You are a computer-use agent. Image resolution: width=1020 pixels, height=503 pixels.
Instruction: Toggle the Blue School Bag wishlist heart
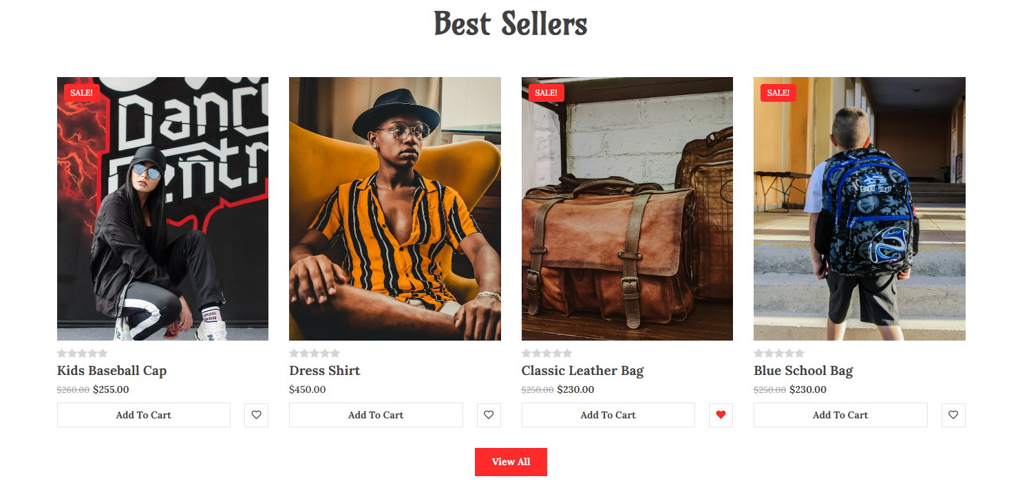point(953,415)
